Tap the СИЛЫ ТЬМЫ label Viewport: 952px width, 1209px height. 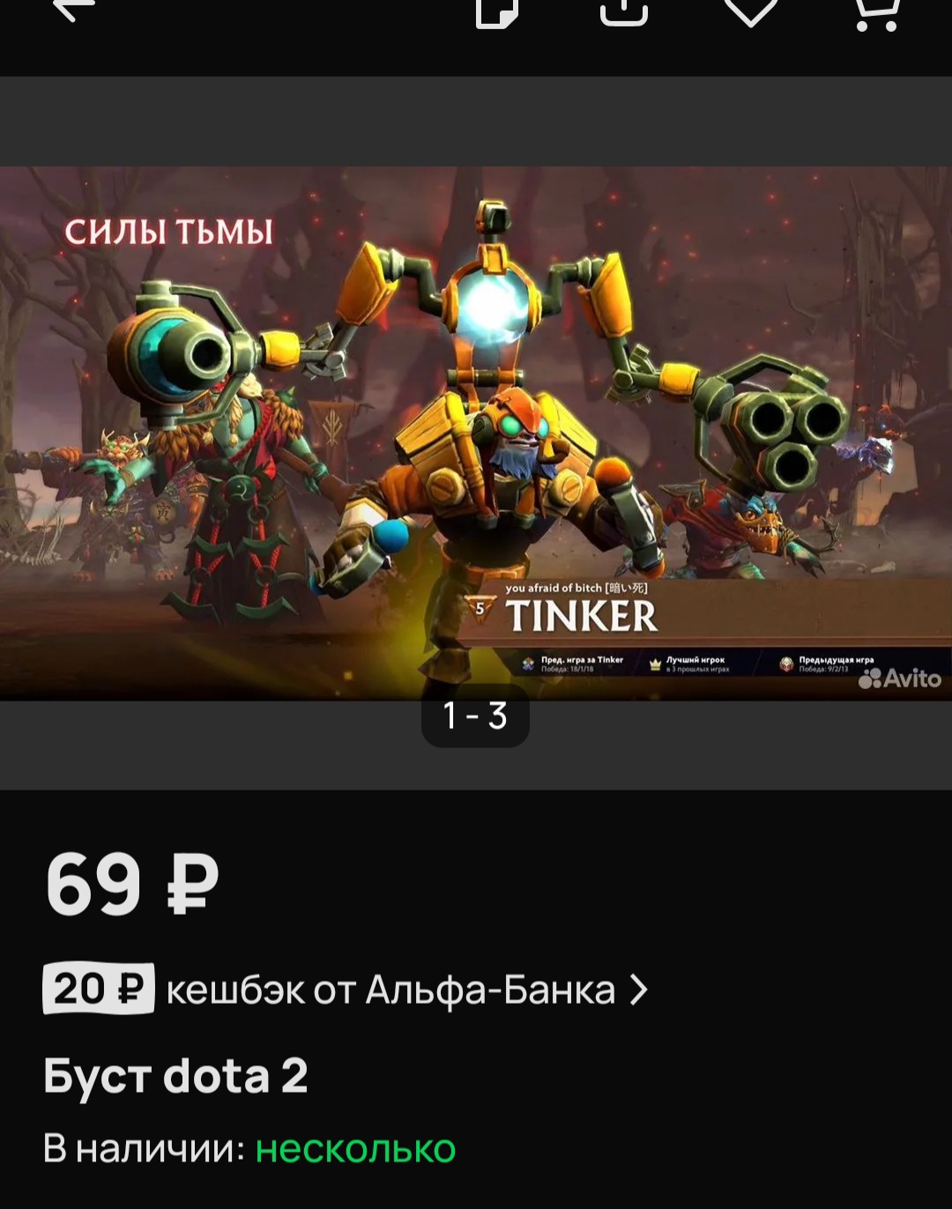(168, 232)
